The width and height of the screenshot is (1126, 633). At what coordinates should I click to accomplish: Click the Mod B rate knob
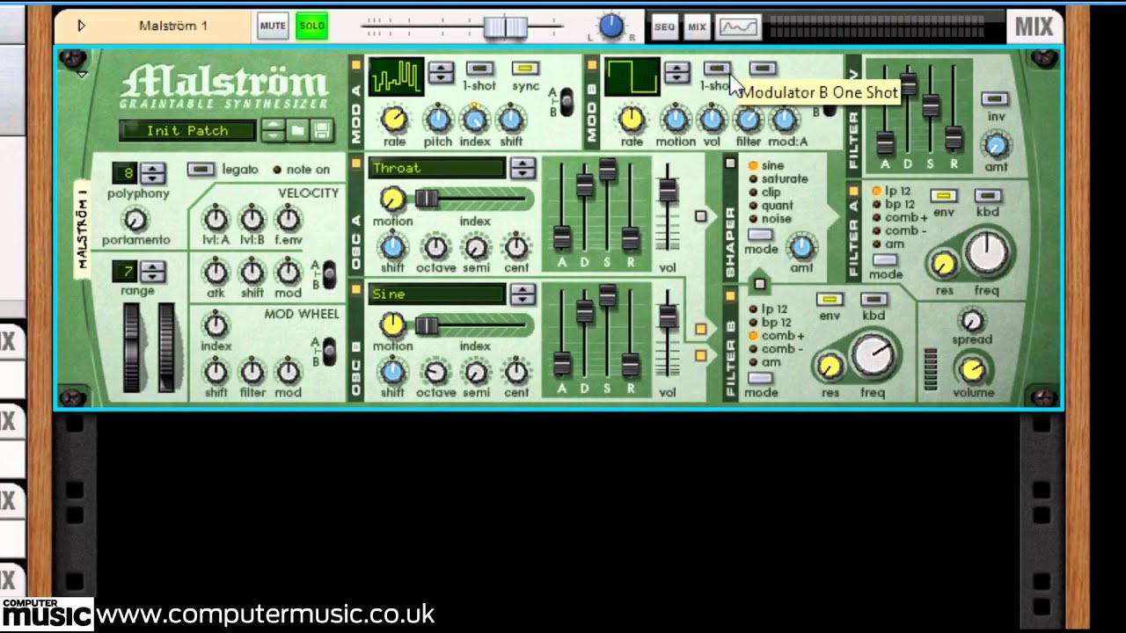coord(632,118)
